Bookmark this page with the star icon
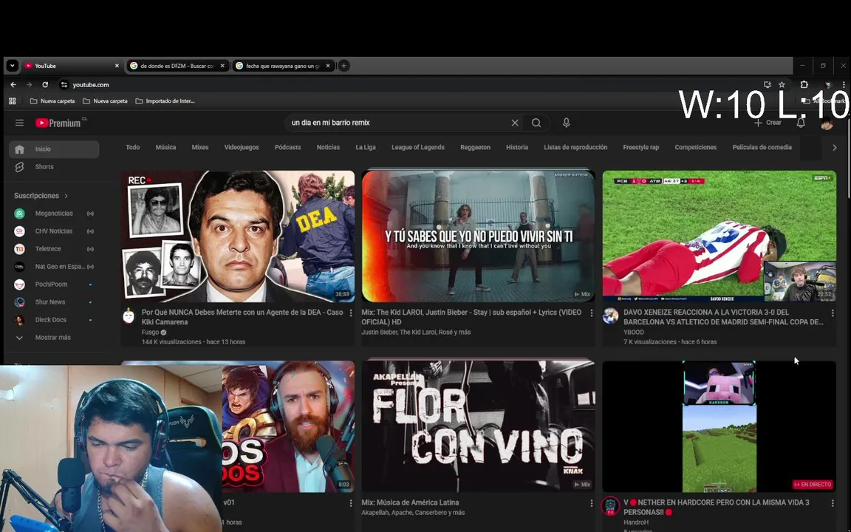 [782, 85]
